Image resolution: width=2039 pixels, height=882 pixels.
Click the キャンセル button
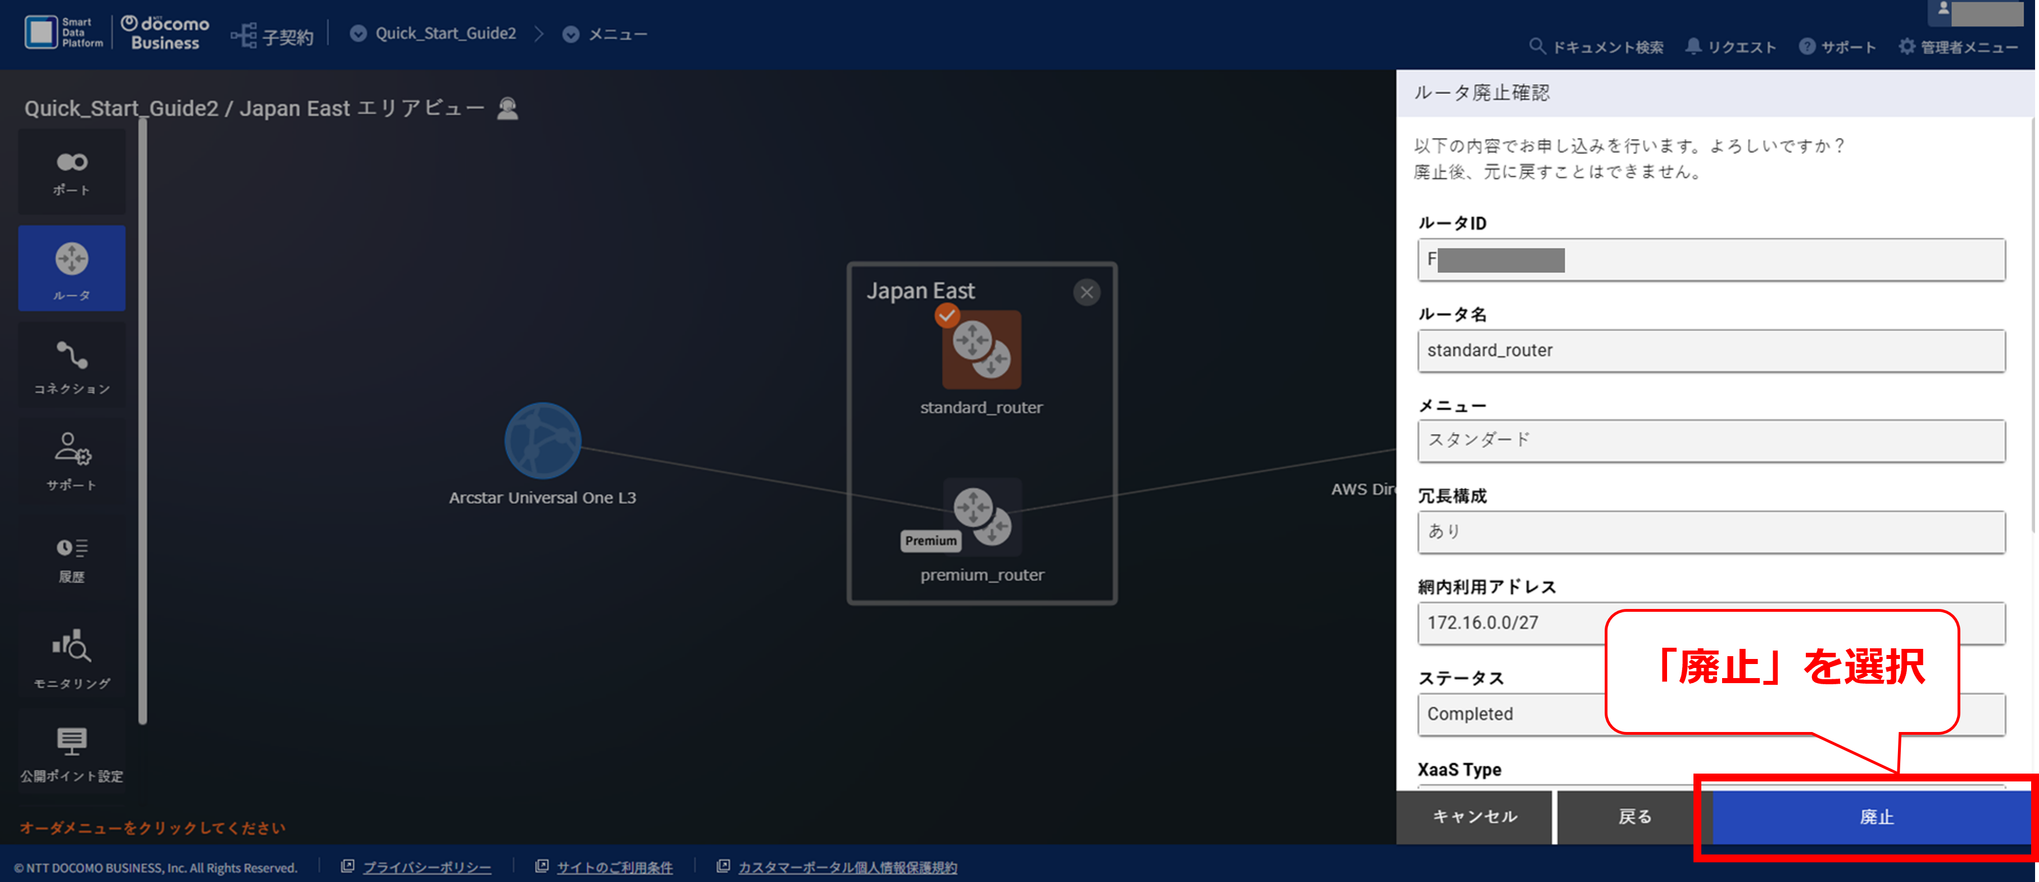tap(1475, 816)
